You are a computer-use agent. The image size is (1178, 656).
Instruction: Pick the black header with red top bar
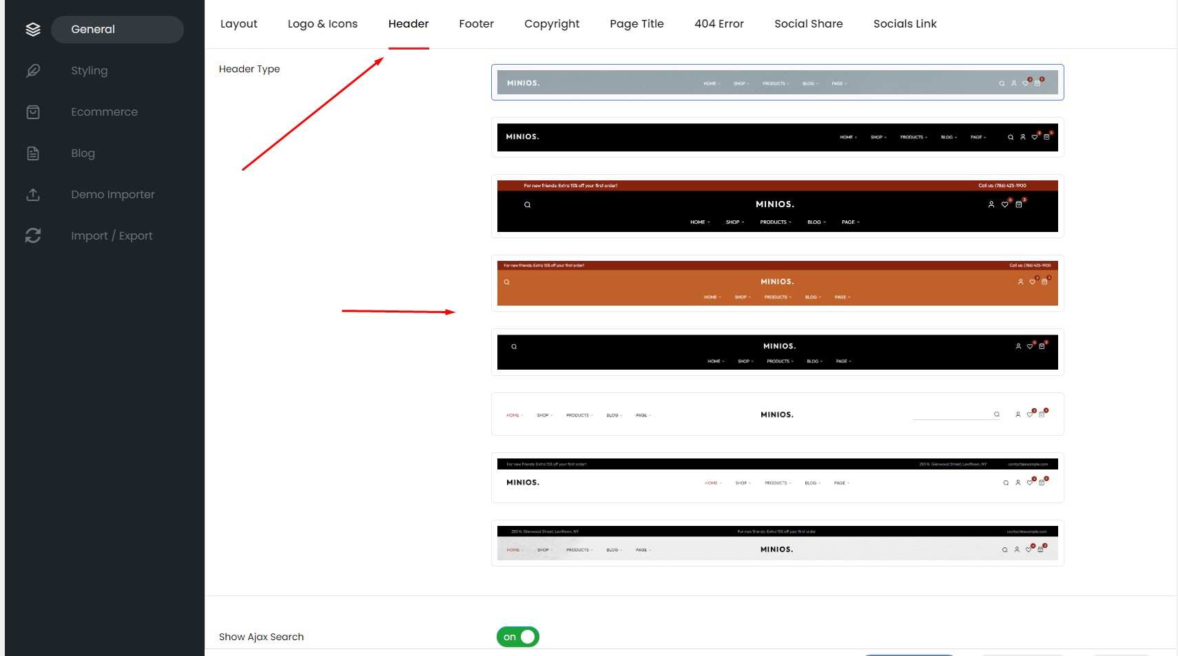[x=777, y=206]
